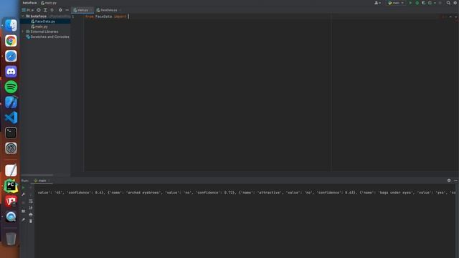The height and width of the screenshot is (258, 459).
Task: Close the FaceData.py editor tab
Action: click(120, 10)
